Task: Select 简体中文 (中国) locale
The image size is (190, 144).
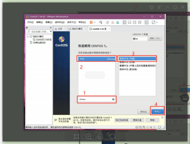Action: tap(137, 59)
